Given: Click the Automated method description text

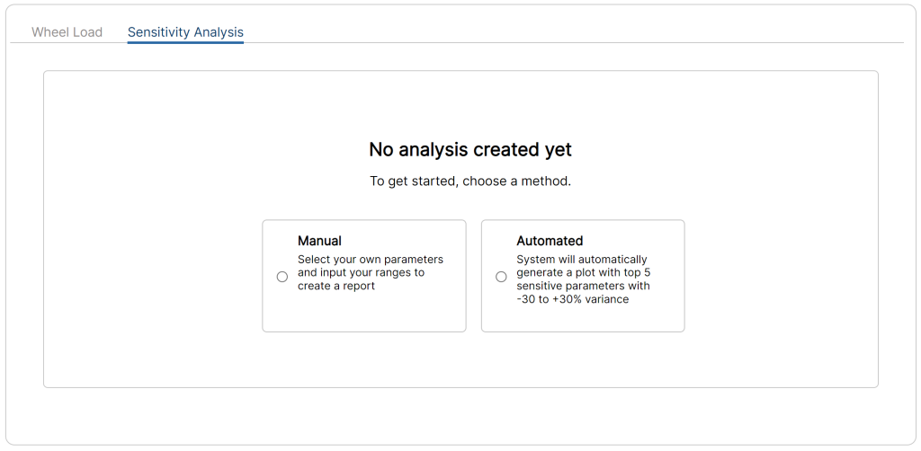Looking at the screenshot, I should [583, 279].
